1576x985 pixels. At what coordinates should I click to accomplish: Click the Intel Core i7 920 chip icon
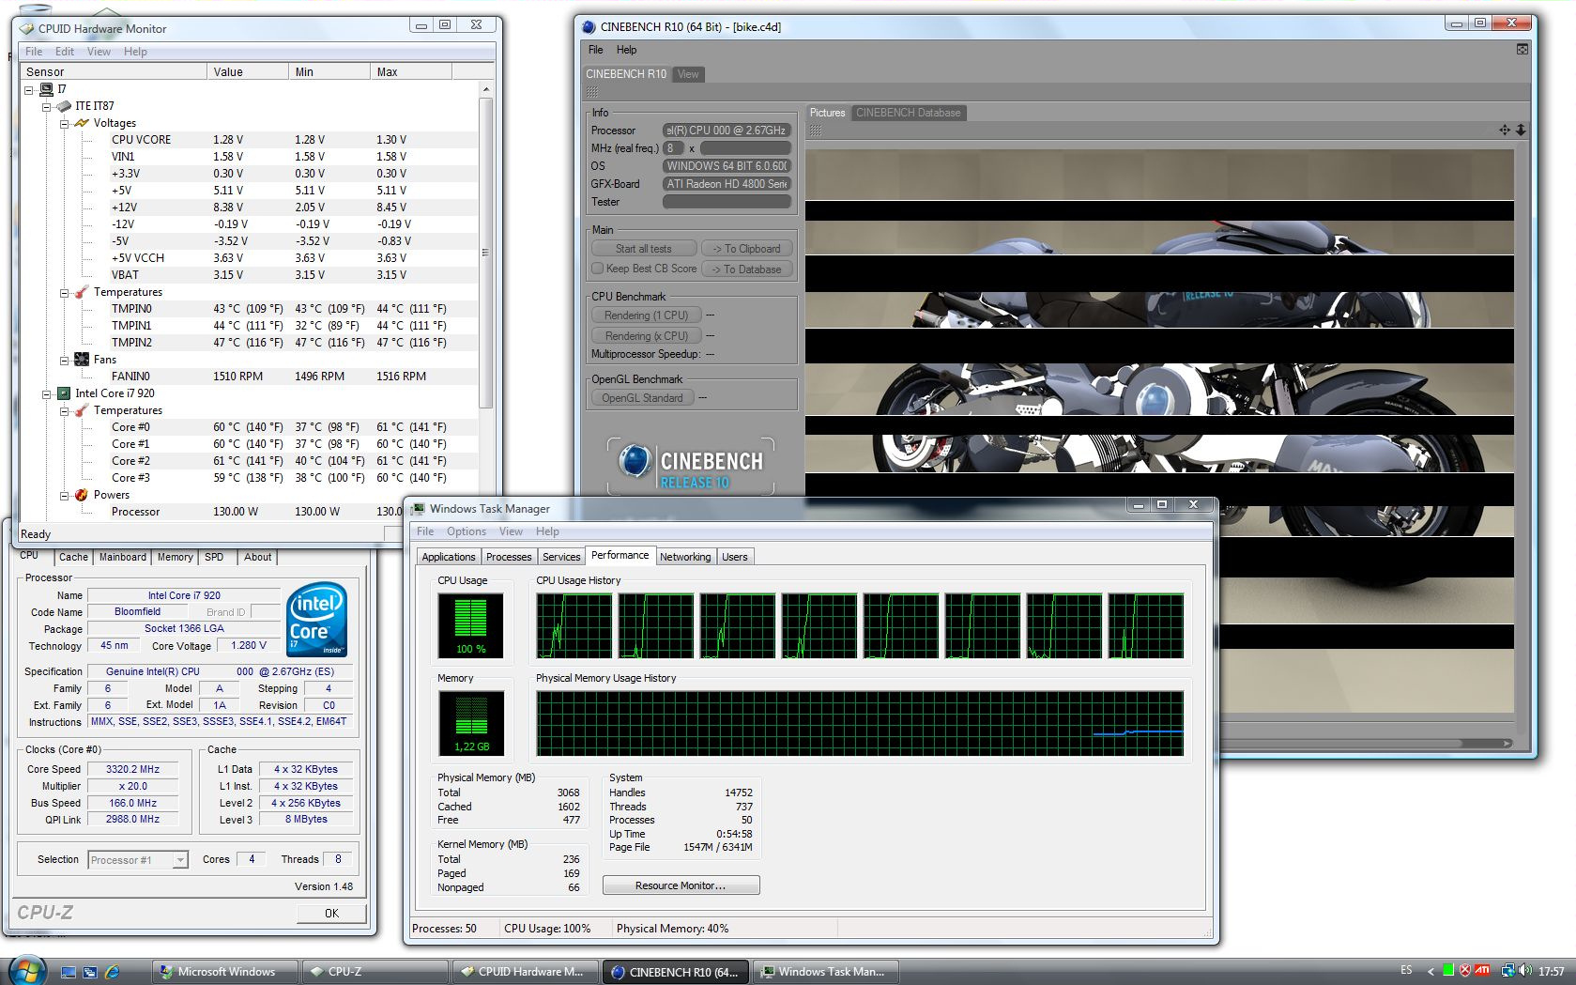64,393
